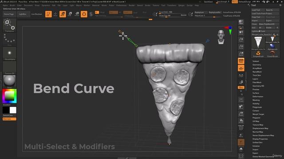Click Make PolyMesh3D button

268,24
